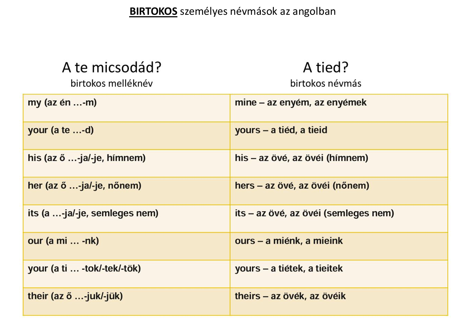This screenshot has height=328, width=475.
Task: Click the "birtokos névmás" subtitle
Action: pyautogui.click(x=326, y=84)
